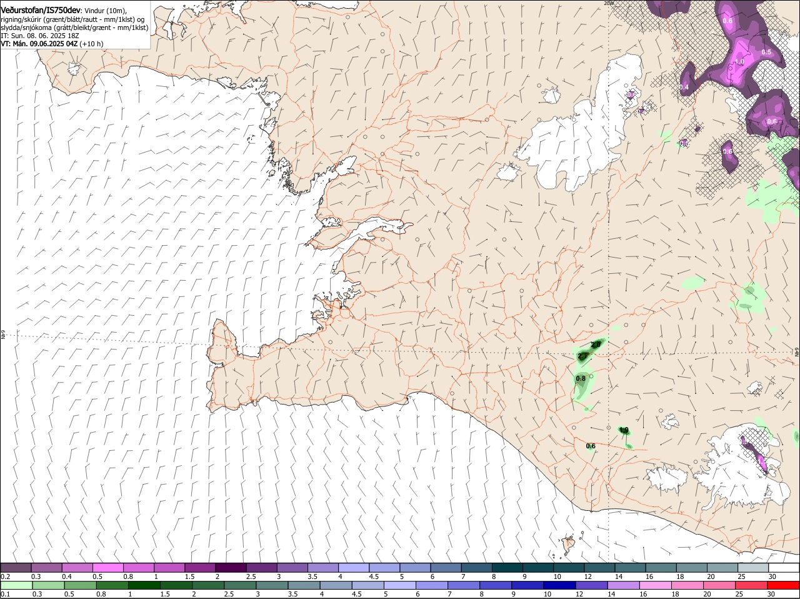Select the 'IT: Sun. 08. 06. 2025 18Z' line
Screen dimensions: 800x599
pyautogui.click(x=39, y=36)
